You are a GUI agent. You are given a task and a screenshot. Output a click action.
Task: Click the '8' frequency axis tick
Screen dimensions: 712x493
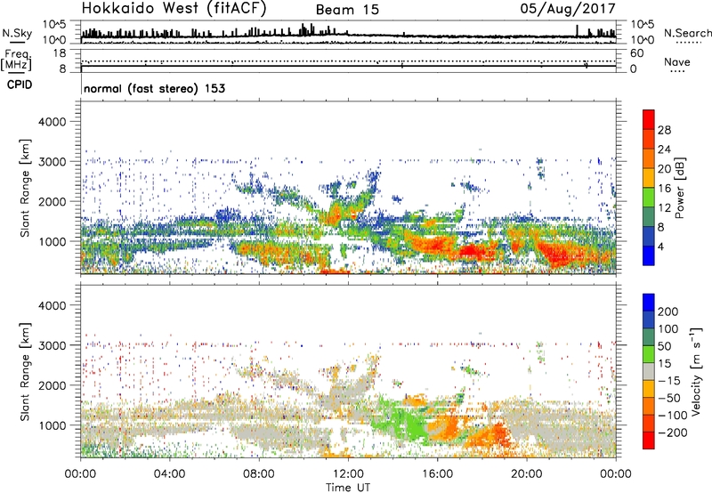coord(62,69)
